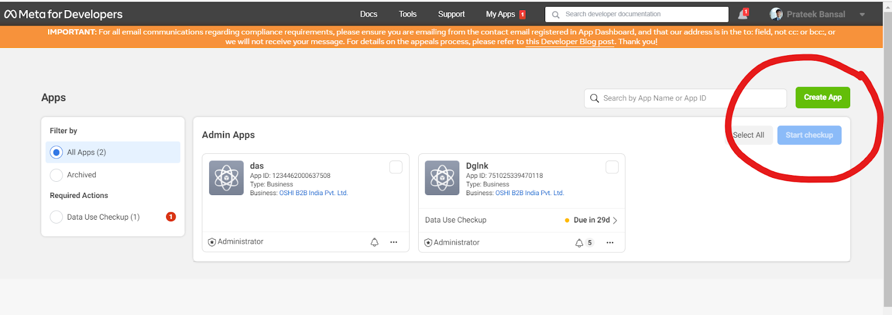Open OSHI B2B India link on das card

(313, 193)
